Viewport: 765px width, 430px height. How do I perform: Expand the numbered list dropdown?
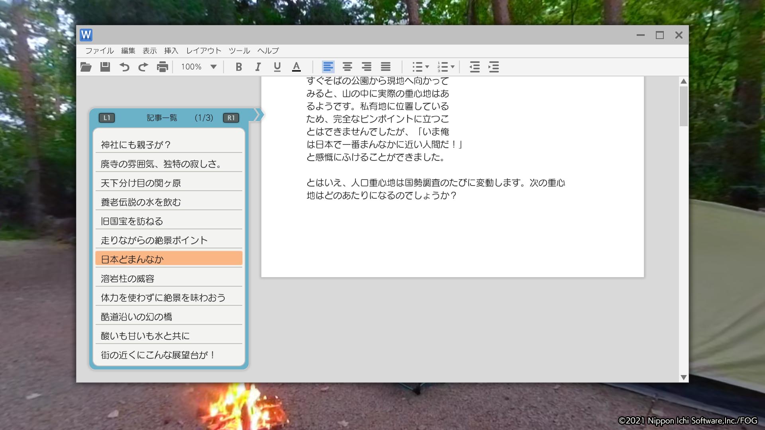point(453,67)
